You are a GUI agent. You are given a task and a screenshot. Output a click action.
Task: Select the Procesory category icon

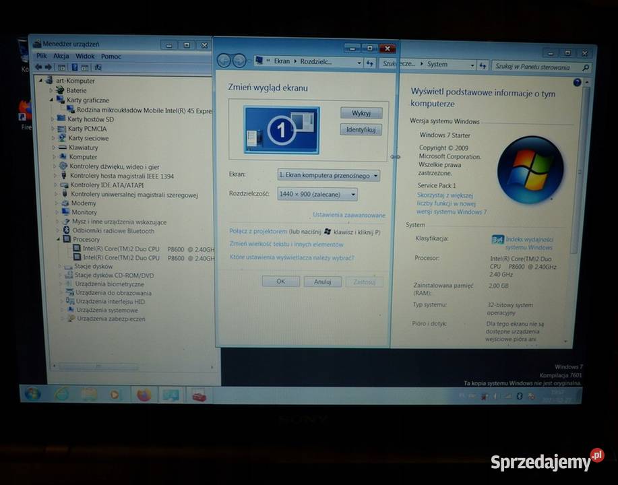[x=67, y=239]
